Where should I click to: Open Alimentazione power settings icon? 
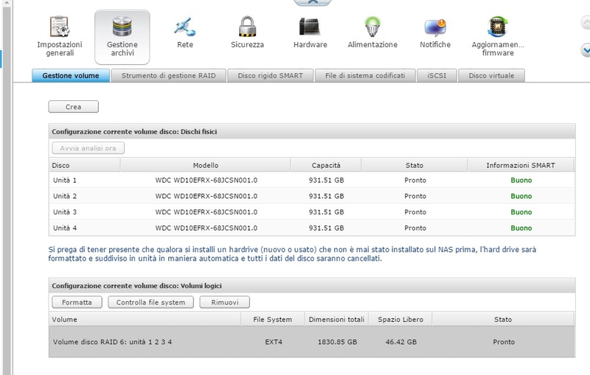coord(372,28)
